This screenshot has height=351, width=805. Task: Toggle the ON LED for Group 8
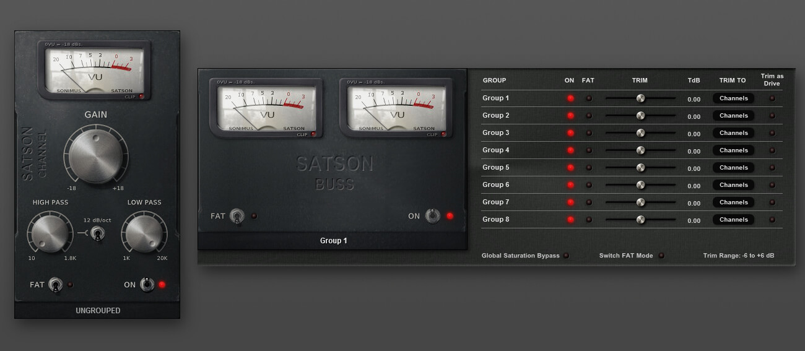[570, 220]
